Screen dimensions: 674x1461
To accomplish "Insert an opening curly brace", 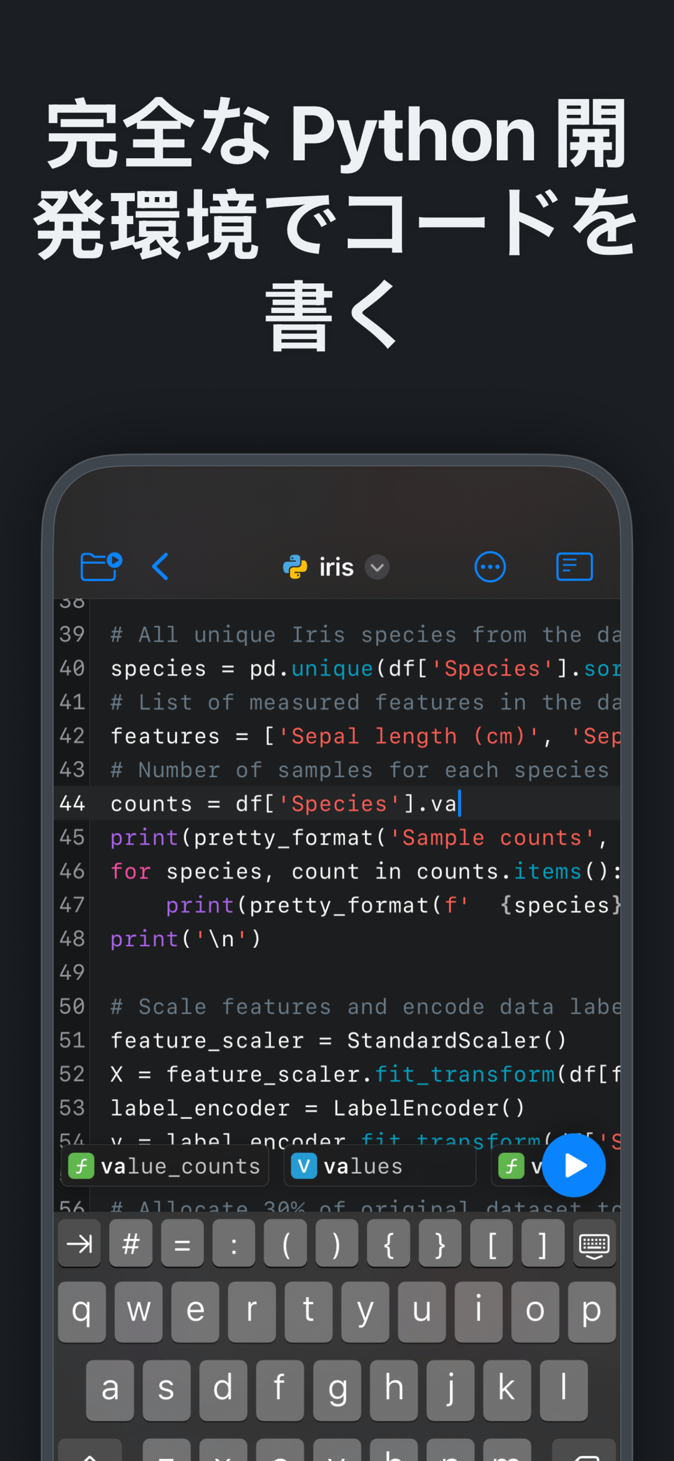I will 389,1244.
